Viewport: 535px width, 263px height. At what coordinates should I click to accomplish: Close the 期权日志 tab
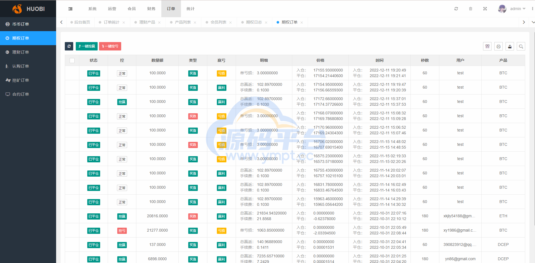pos(266,22)
